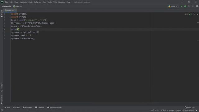Open the Favorites star tool window

coord(2,100)
